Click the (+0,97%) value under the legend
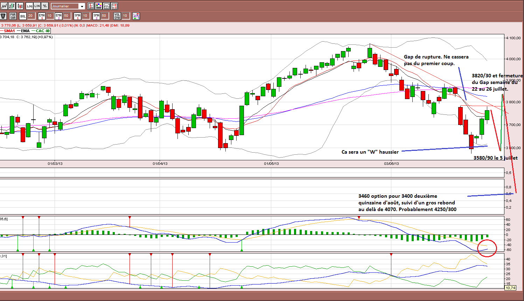 click(45, 37)
